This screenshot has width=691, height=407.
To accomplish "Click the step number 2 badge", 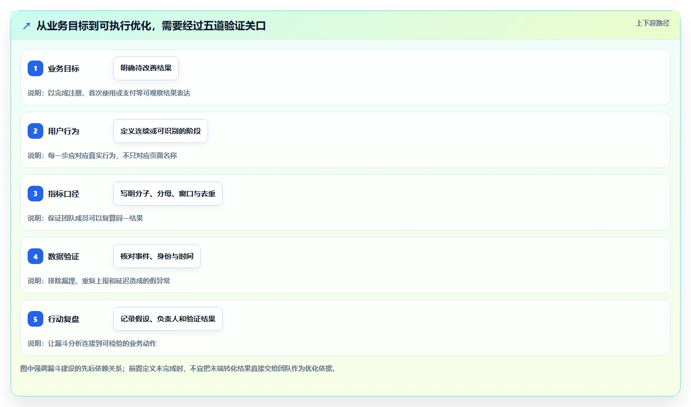I will click(x=35, y=131).
